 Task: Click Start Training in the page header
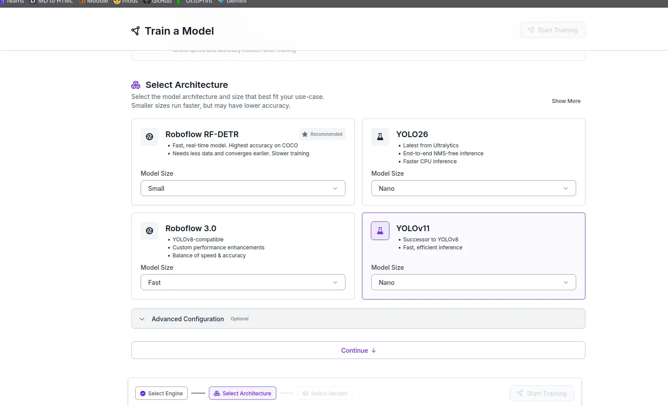pyautogui.click(x=553, y=30)
